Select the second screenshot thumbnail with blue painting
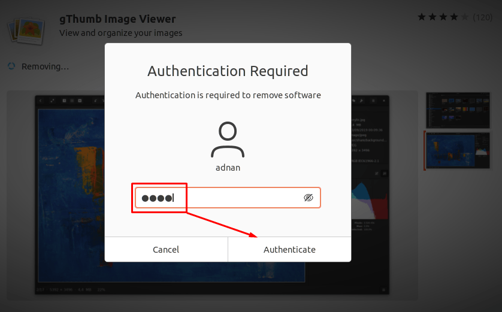Viewport: 502px width, 312px height. tap(458, 151)
